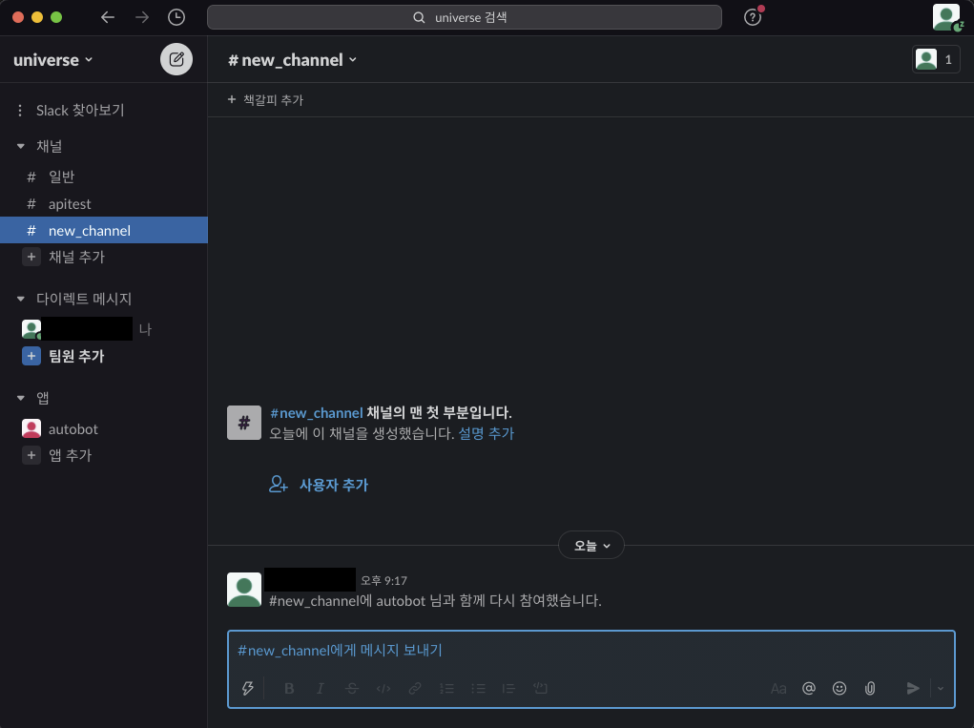The width and height of the screenshot is (974, 728).
Task: Click the autobot app avatar icon
Action: [x=31, y=428]
